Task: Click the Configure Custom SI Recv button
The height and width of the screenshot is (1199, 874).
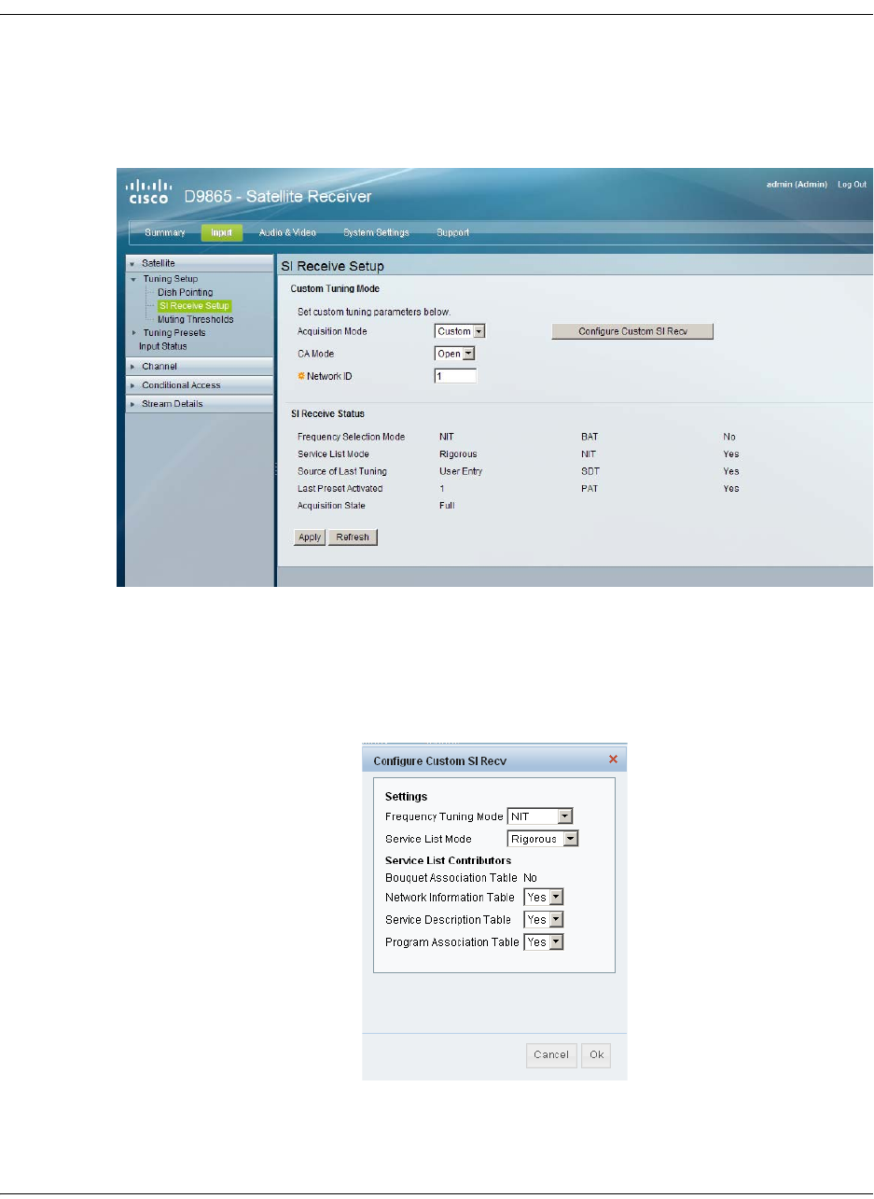Action: [632, 331]
